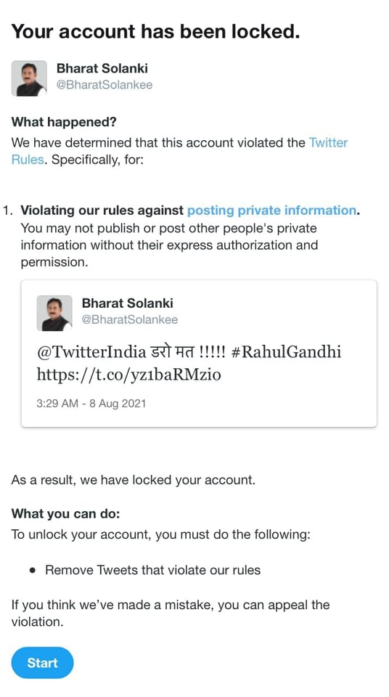Screen dimensions: 389x697
Task: Click @BharatSolankee handle inside the tweet
Action: tap(129, 319)
